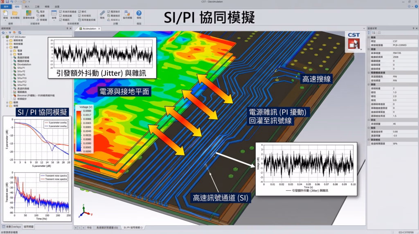Select the Stta P1 tree item

tap(21, 68)
